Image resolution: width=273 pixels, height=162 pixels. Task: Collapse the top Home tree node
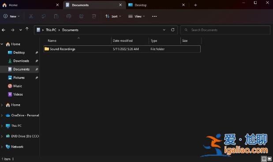coord(2,44)
